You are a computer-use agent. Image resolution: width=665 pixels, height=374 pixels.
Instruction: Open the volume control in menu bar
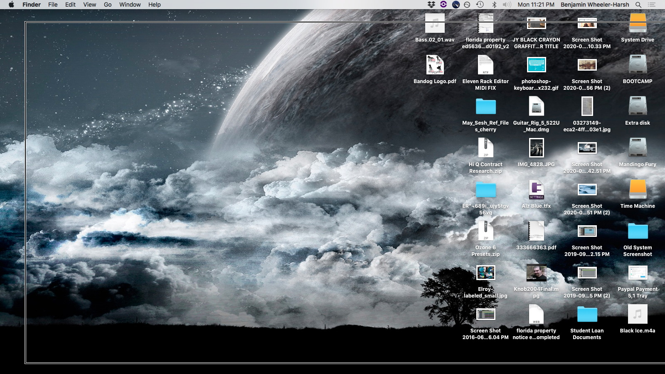(x=507, y=5)
